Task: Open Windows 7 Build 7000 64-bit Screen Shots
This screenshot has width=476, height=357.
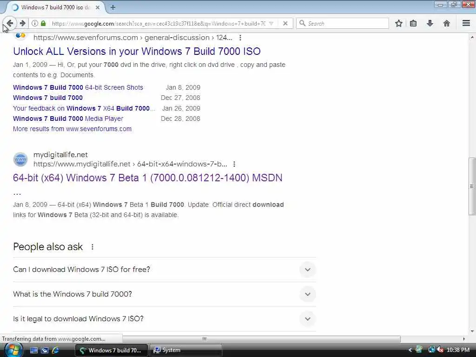Action: [78, 87]
